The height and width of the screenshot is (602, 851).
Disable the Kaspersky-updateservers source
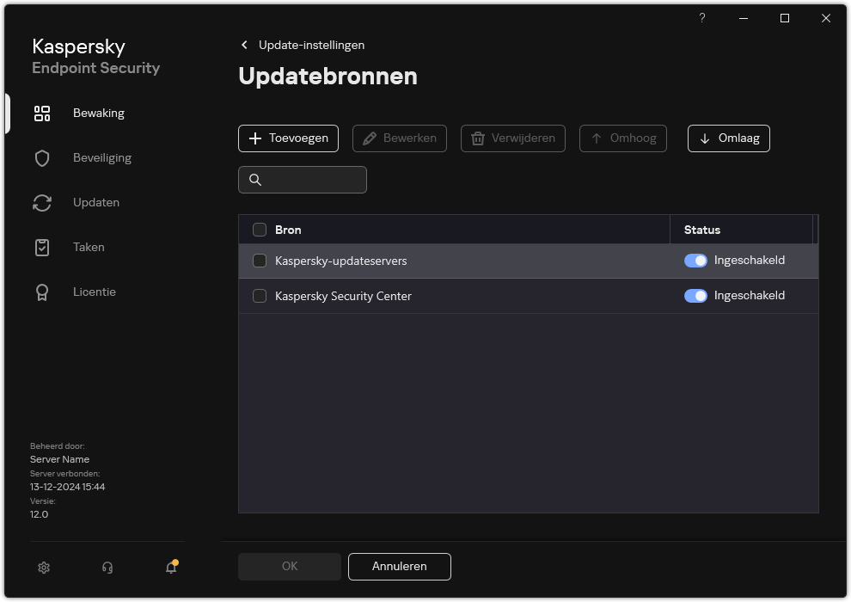click(x=695, y=260)
